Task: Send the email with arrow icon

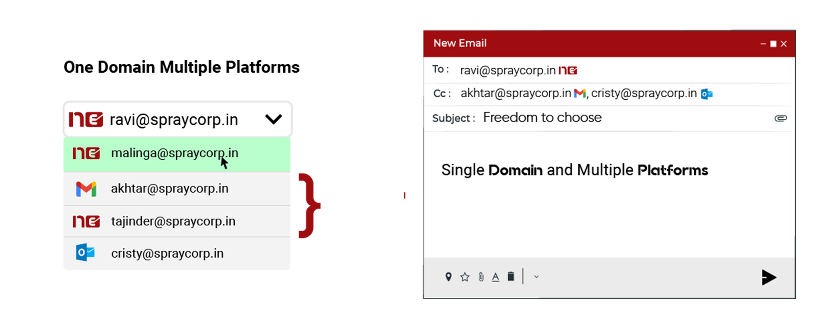Action: 768,278
